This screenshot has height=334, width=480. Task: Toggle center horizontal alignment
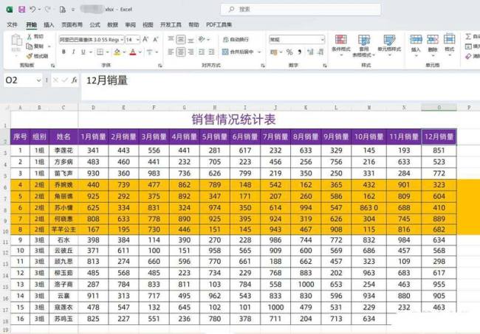(181, 52)
